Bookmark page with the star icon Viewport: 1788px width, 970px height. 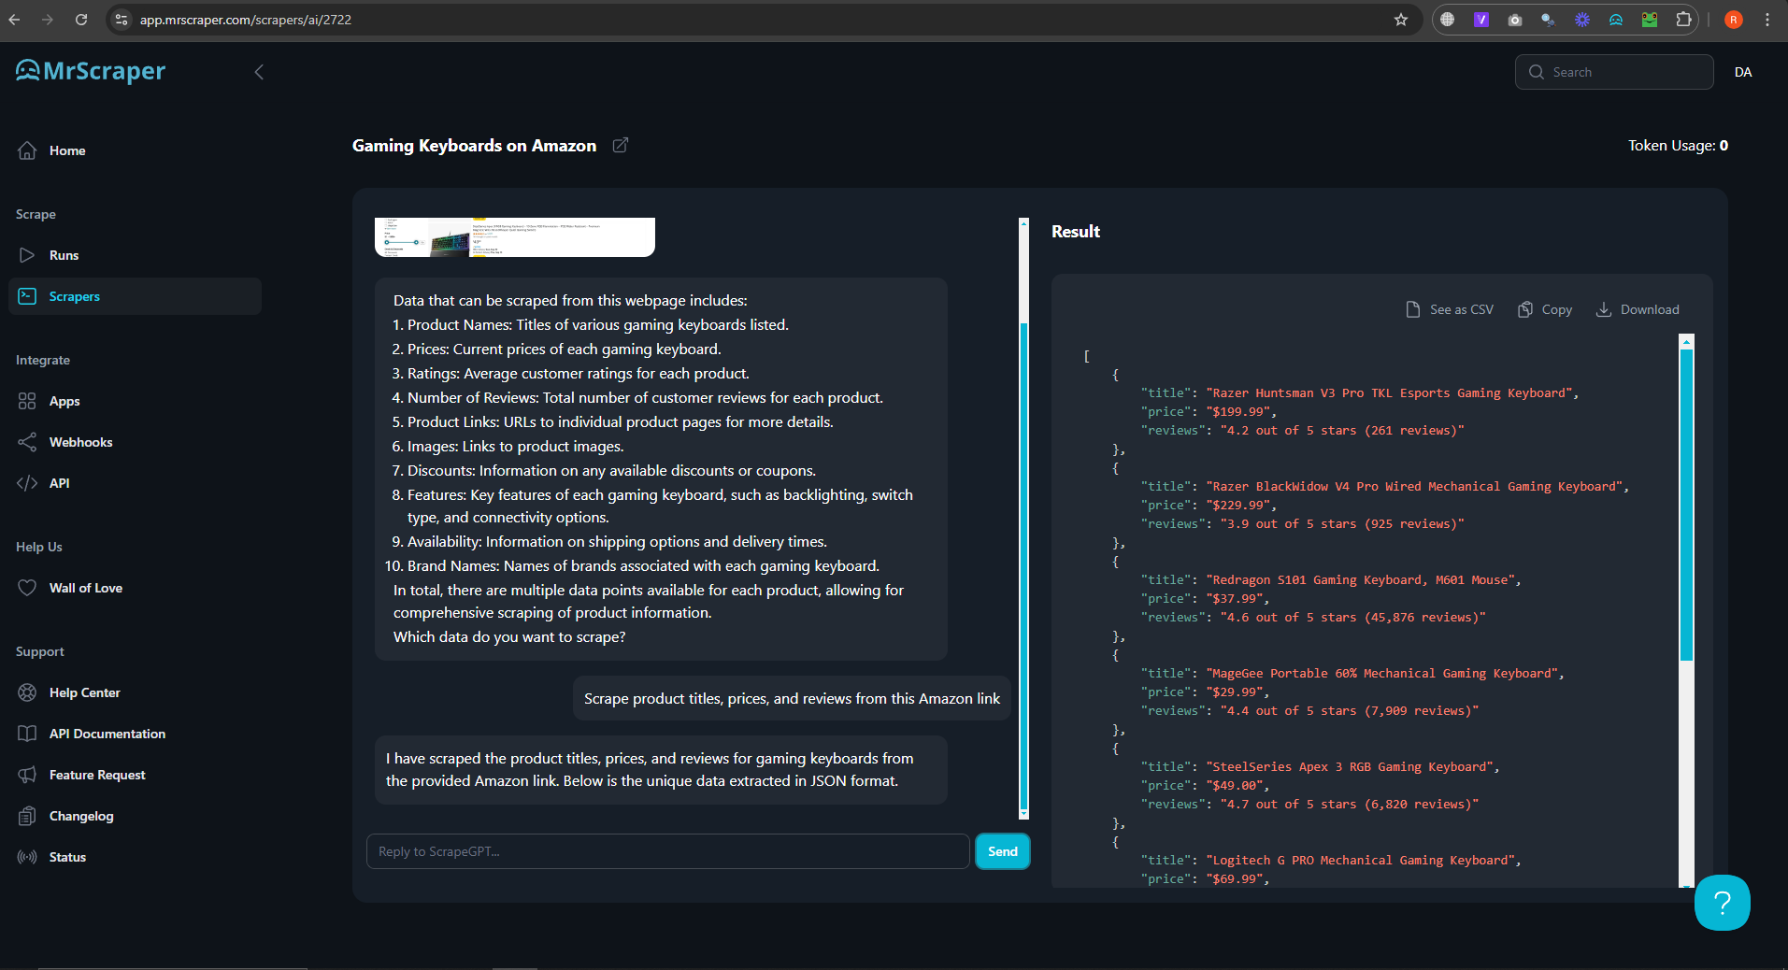click(x=1401, y=20)
